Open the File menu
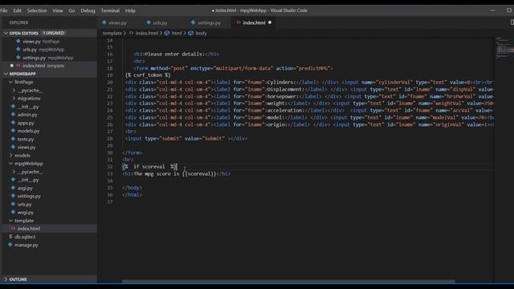The width and height of the screenshot is (514, 289). 4,10
